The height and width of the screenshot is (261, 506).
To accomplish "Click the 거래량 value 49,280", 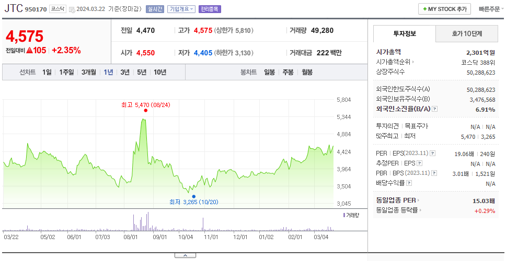I will pos(322,31).
